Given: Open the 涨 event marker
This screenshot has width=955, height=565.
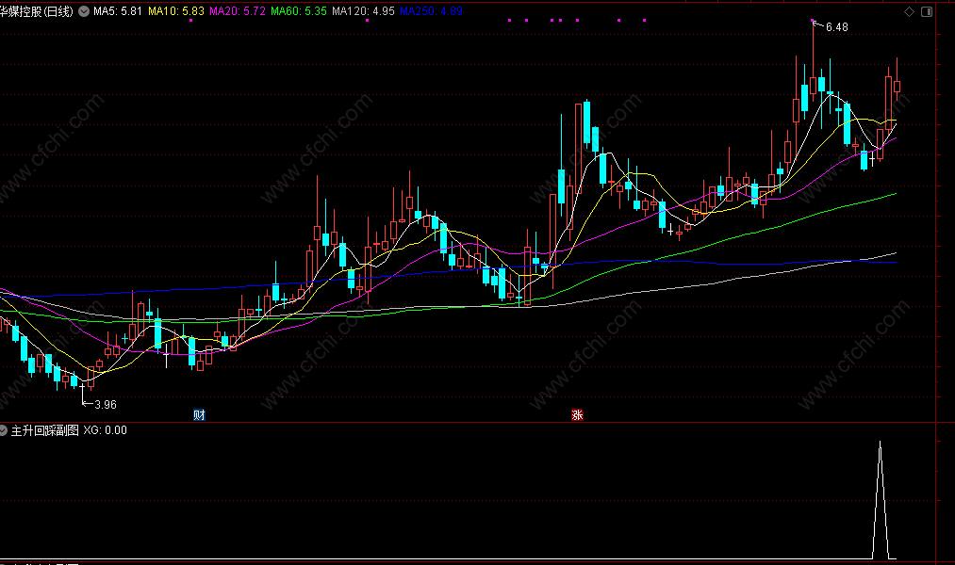Looking at the screenshot, I should click(x=577, y=414).
